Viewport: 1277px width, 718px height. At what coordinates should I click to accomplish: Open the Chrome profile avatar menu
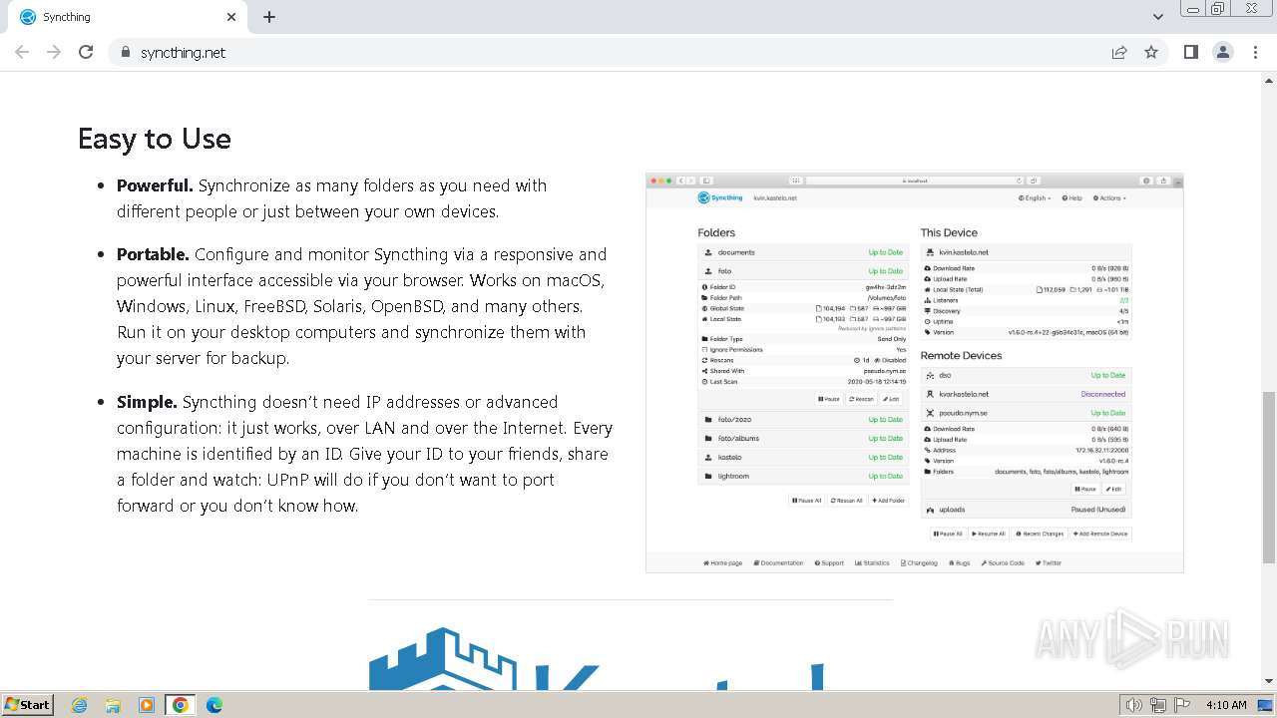coord(1222,52)
